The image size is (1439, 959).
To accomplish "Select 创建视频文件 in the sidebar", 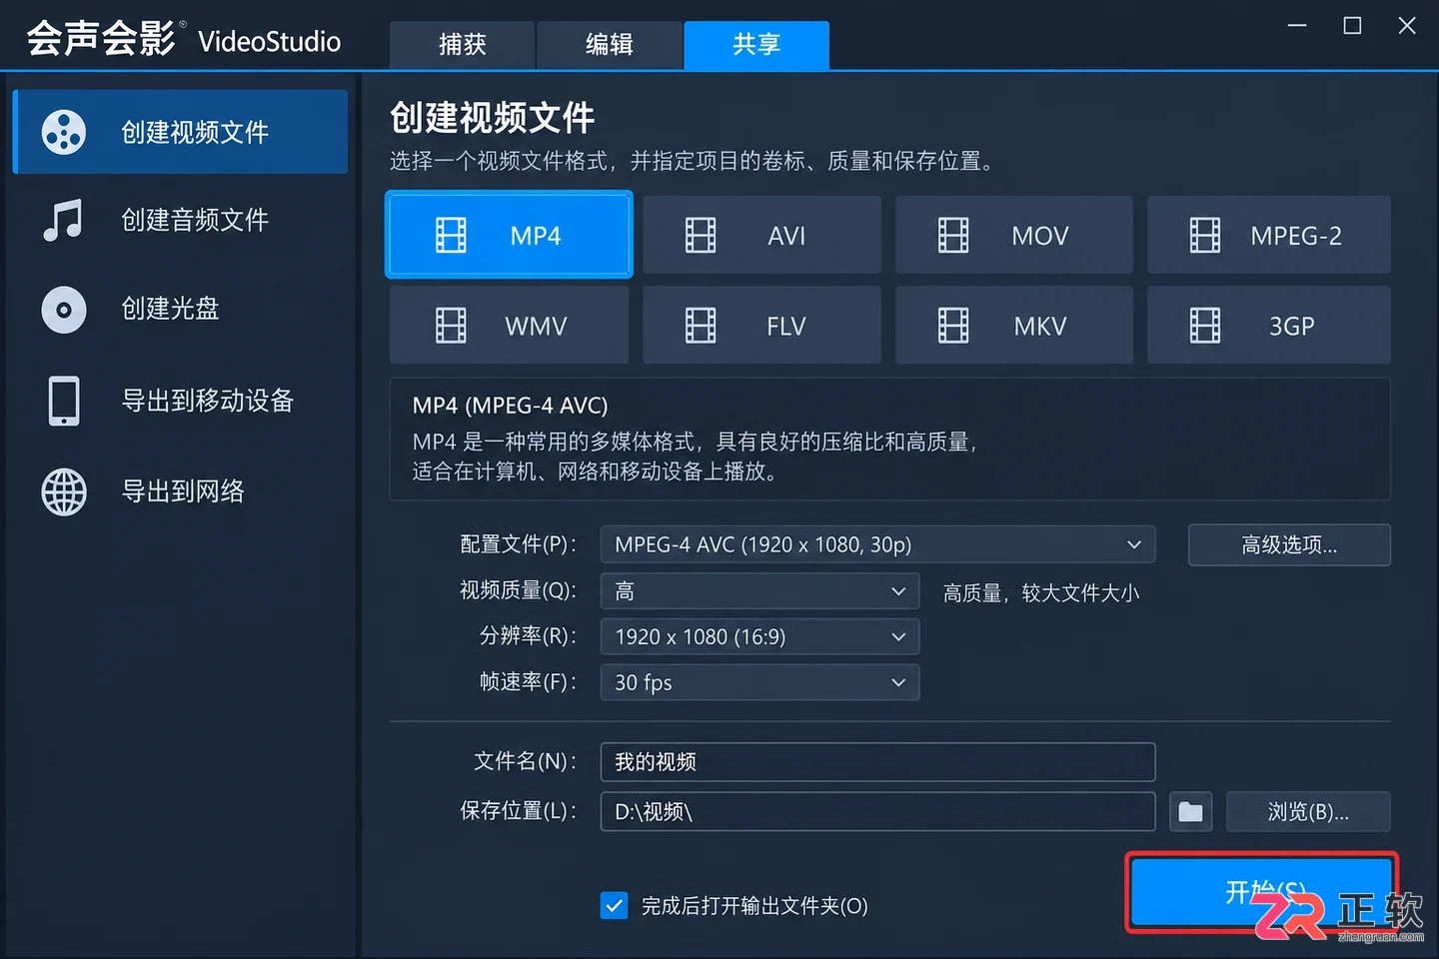I will [x=181, y=132].
